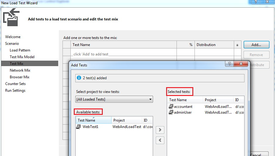This screenshot has height=156, width=275.
Task: Go to the Test Mix Model step
Action: pyautogui.click(x=22, y=57)
